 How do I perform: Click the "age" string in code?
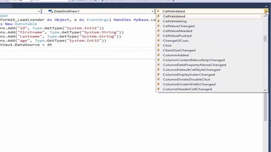point(24,41)
